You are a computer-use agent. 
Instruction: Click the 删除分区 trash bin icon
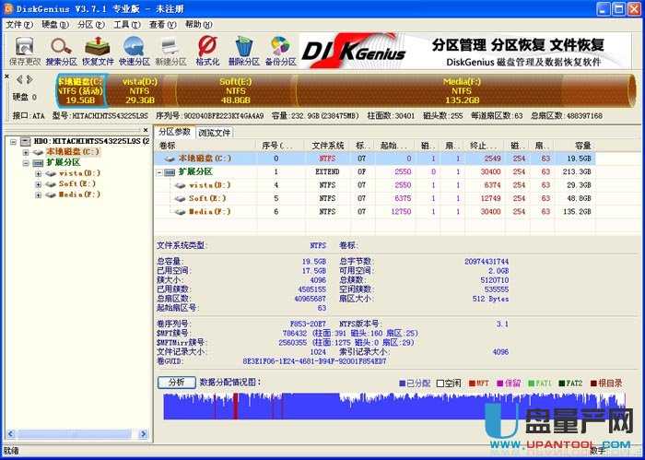[x=244, y=49]
